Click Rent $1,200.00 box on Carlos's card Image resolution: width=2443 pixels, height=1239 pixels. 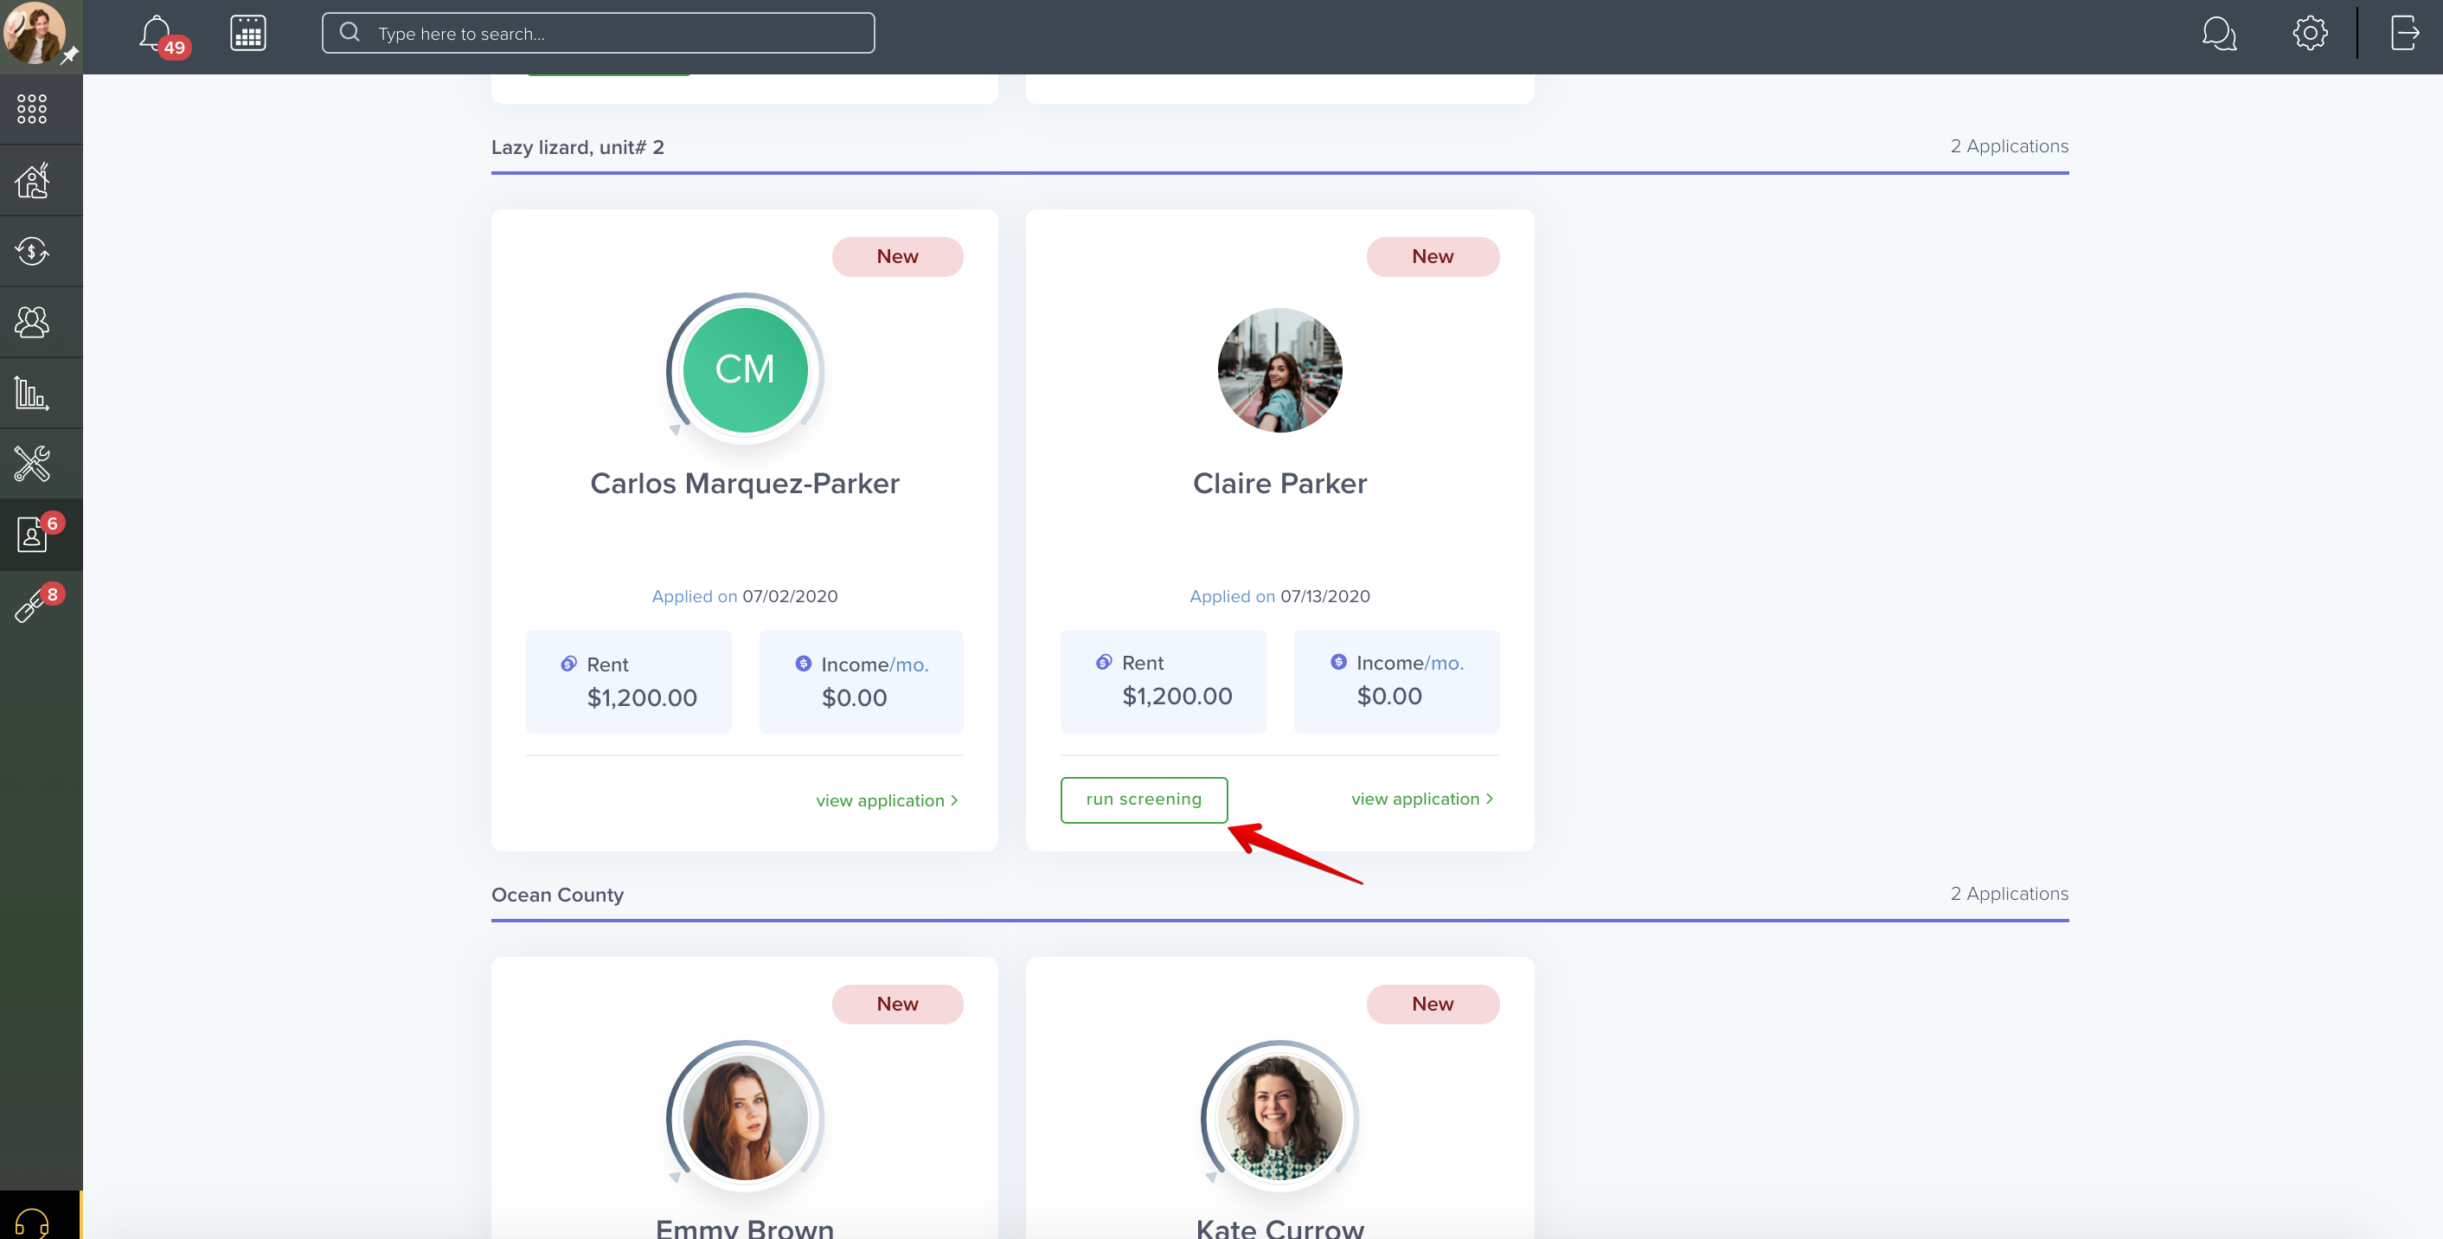[629, 681]
